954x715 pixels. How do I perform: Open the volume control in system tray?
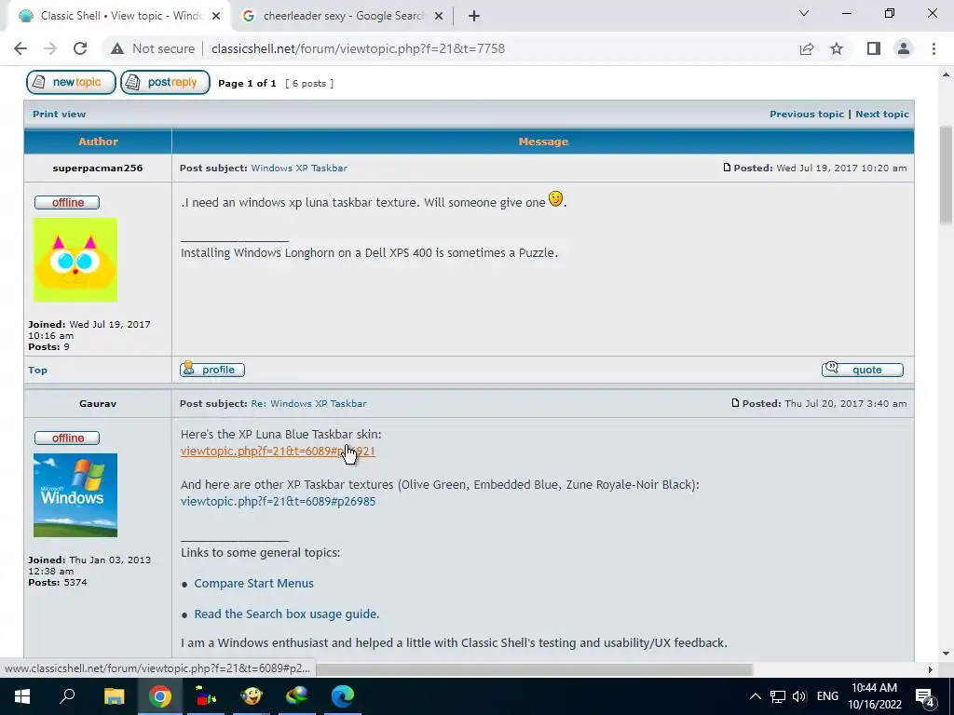pos(799,696)
